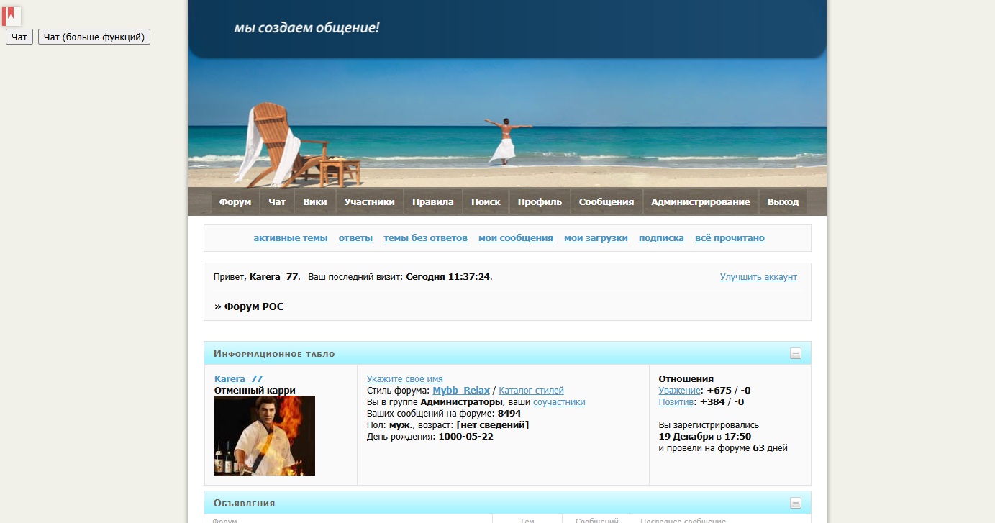Image resolution: width=995 pixels, height=523 pixels.
Task: Go to Профиль in navigation bar
Action: point(540,202)
